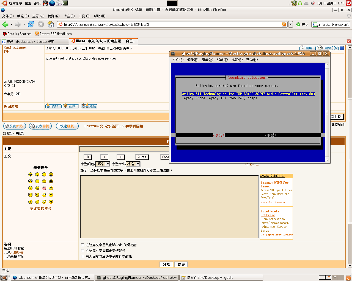Image resolution: width=352 pixels, height=281 pixels.
Task: Click the 主题 subject input field
Action: click(125, 149)
